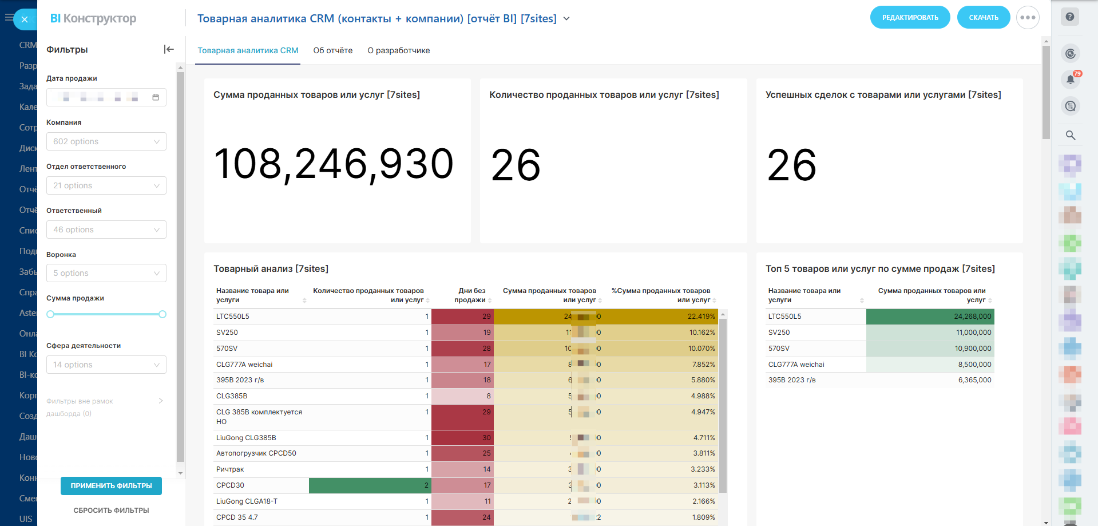Switch to the Об отчёте tab
Image resolution: width=1098 pixels, height=526 pixels.
click(333, 50)
